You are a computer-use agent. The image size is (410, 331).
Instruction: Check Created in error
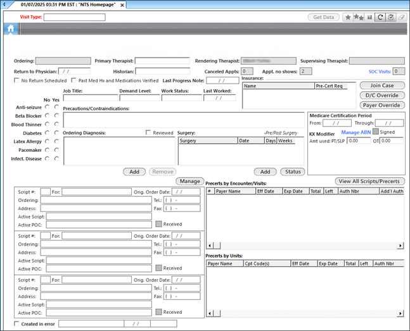point(16,323)
